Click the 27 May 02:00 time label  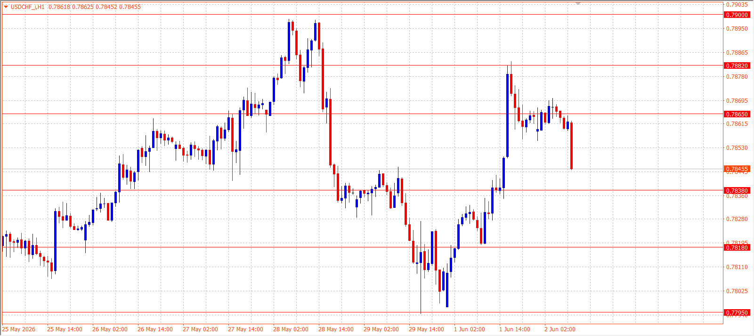point(200,329)
